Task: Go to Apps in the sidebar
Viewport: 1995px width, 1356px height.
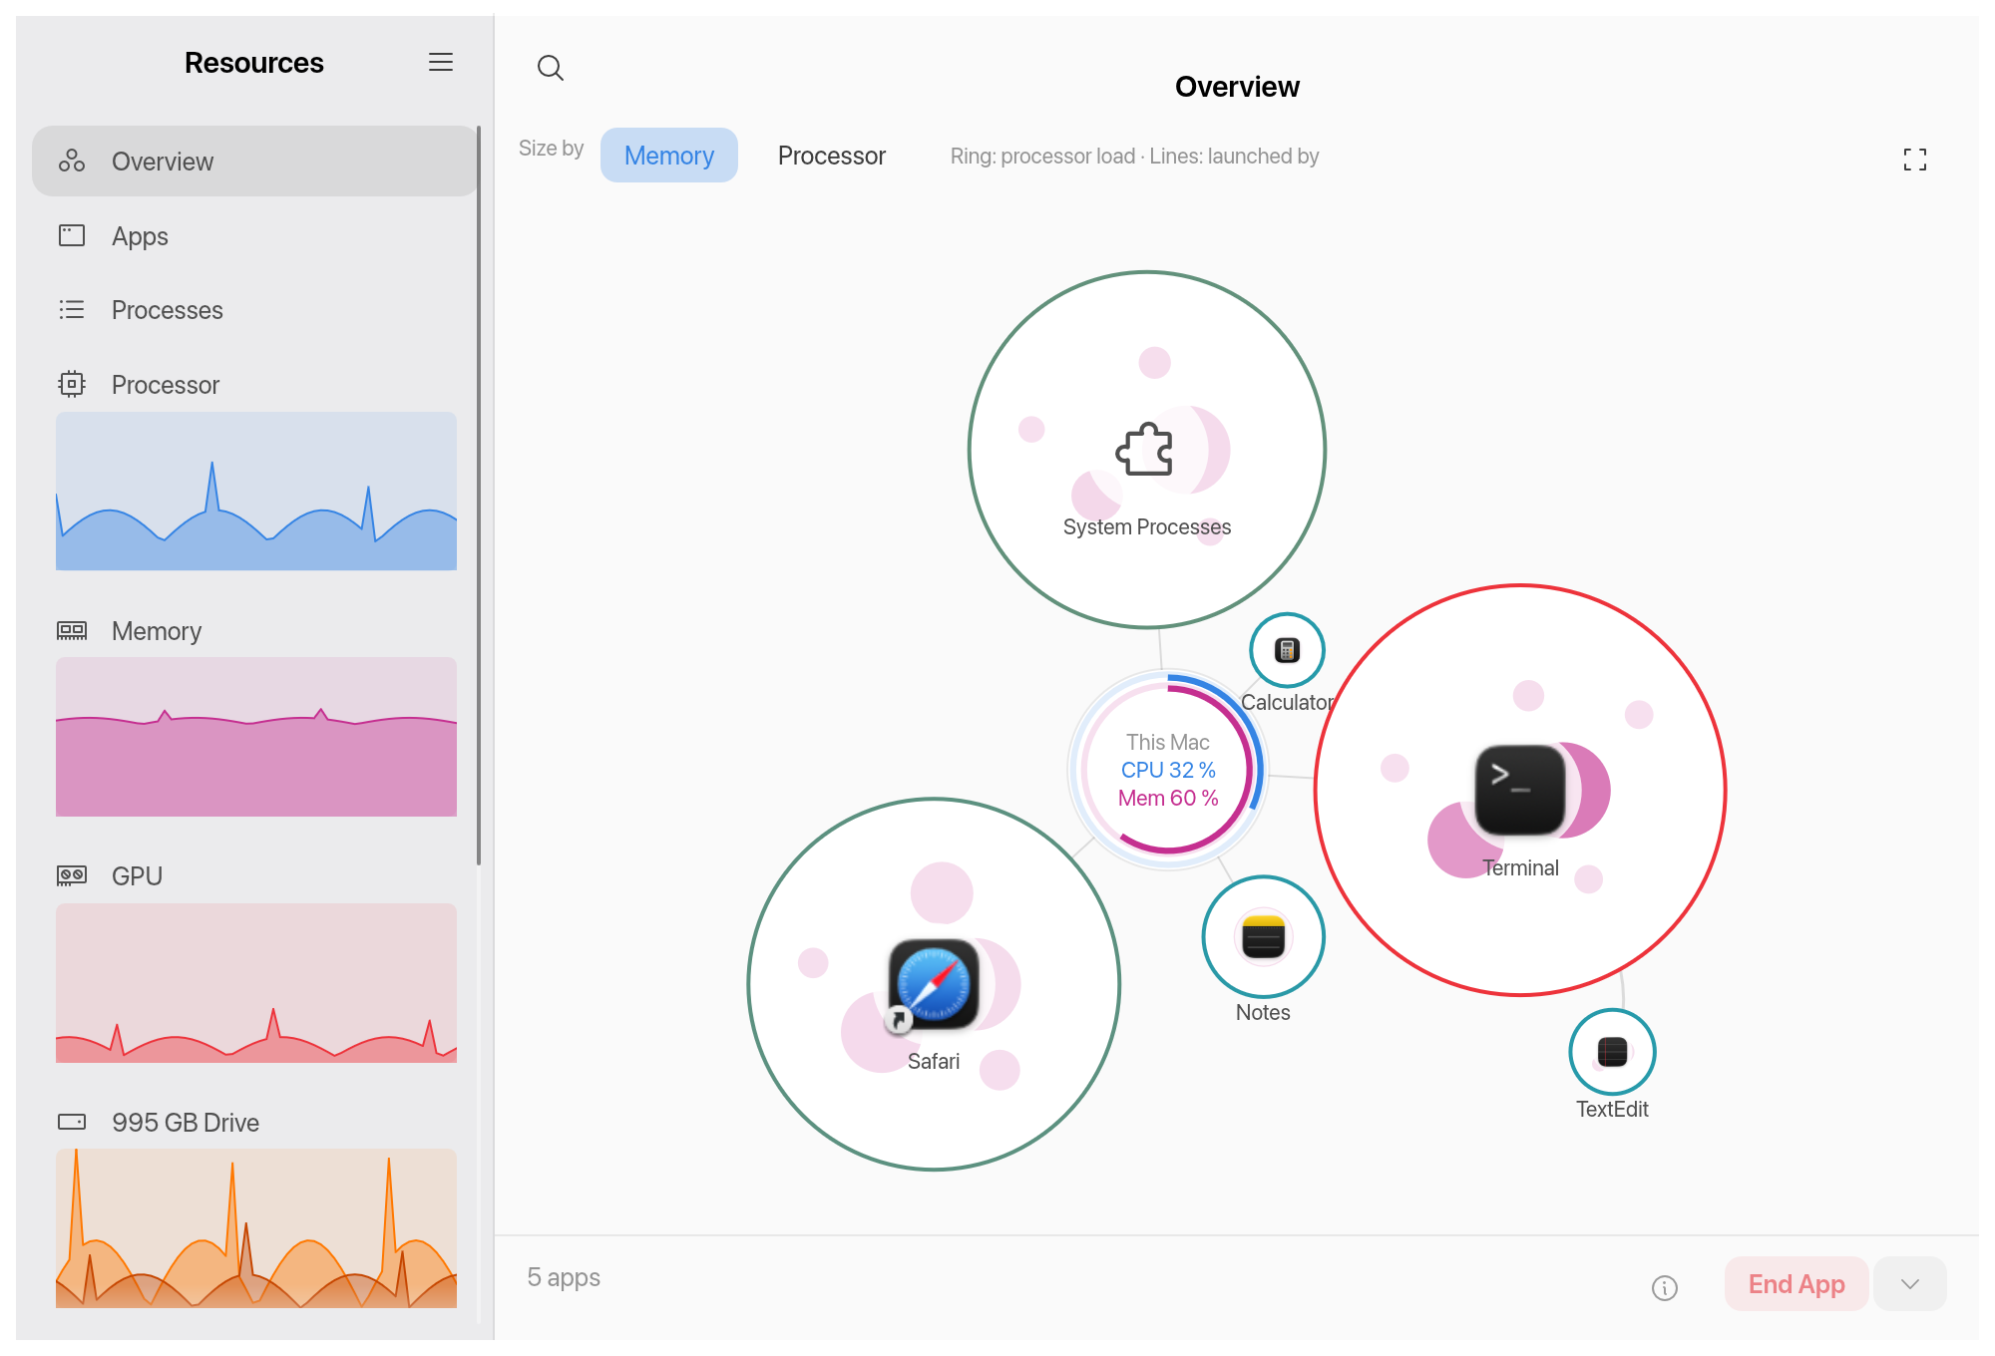Action: pos(255,236)
